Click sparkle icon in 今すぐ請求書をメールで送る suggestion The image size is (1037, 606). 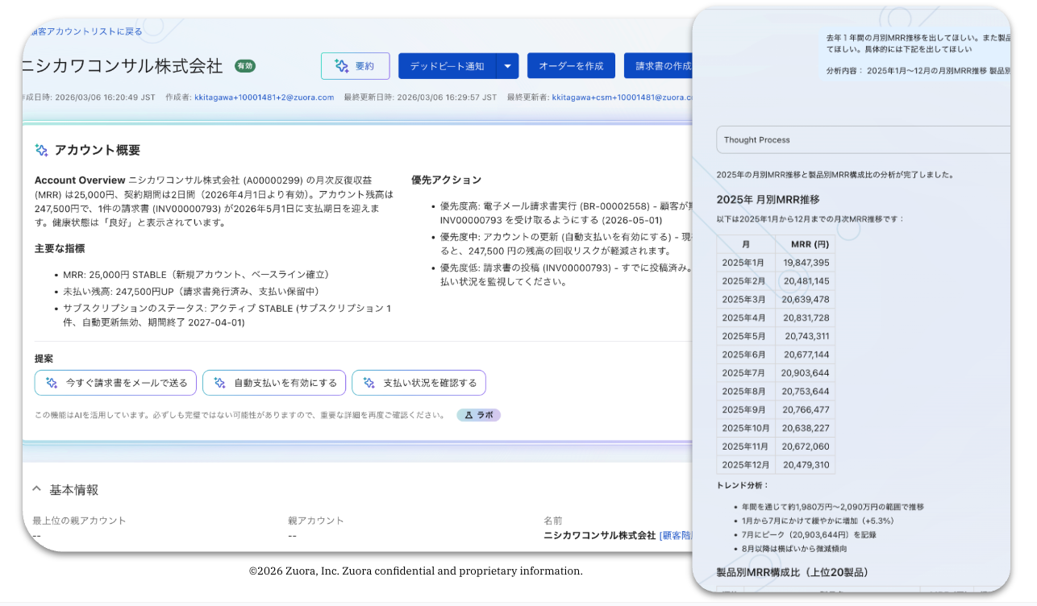52,383
